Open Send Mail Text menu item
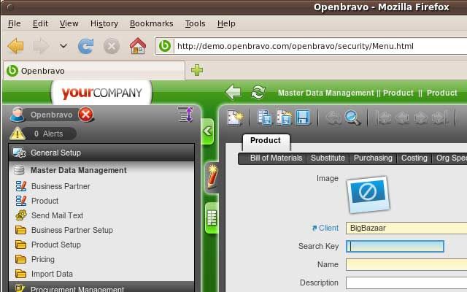Viewport: 467px width, 292px height. coord(57,215)
